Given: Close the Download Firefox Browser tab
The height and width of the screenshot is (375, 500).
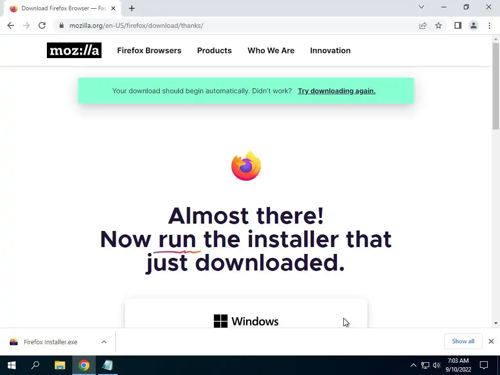Looking at the screenshot, I should [113, 8].
